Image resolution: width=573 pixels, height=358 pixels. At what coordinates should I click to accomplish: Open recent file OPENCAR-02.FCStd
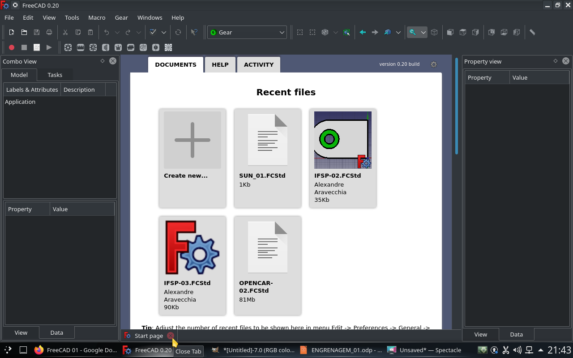point(268,266)
